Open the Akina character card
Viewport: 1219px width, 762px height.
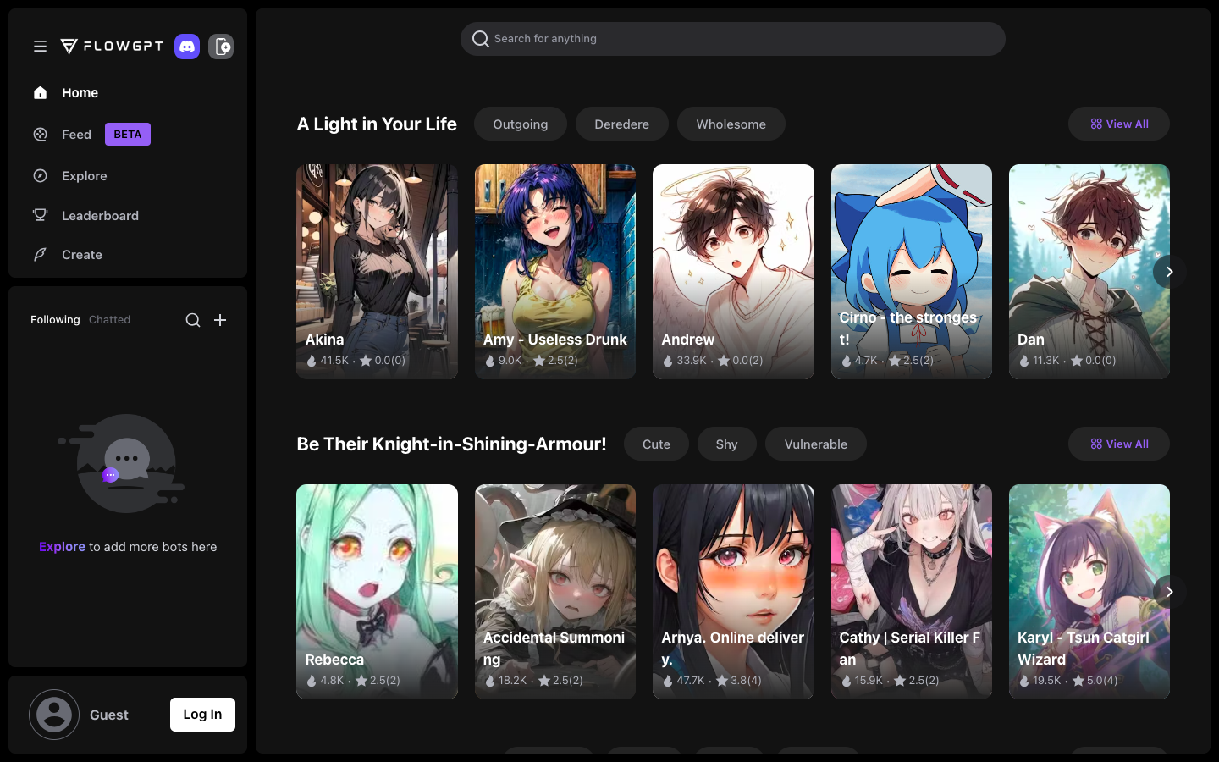pos(377,272)
